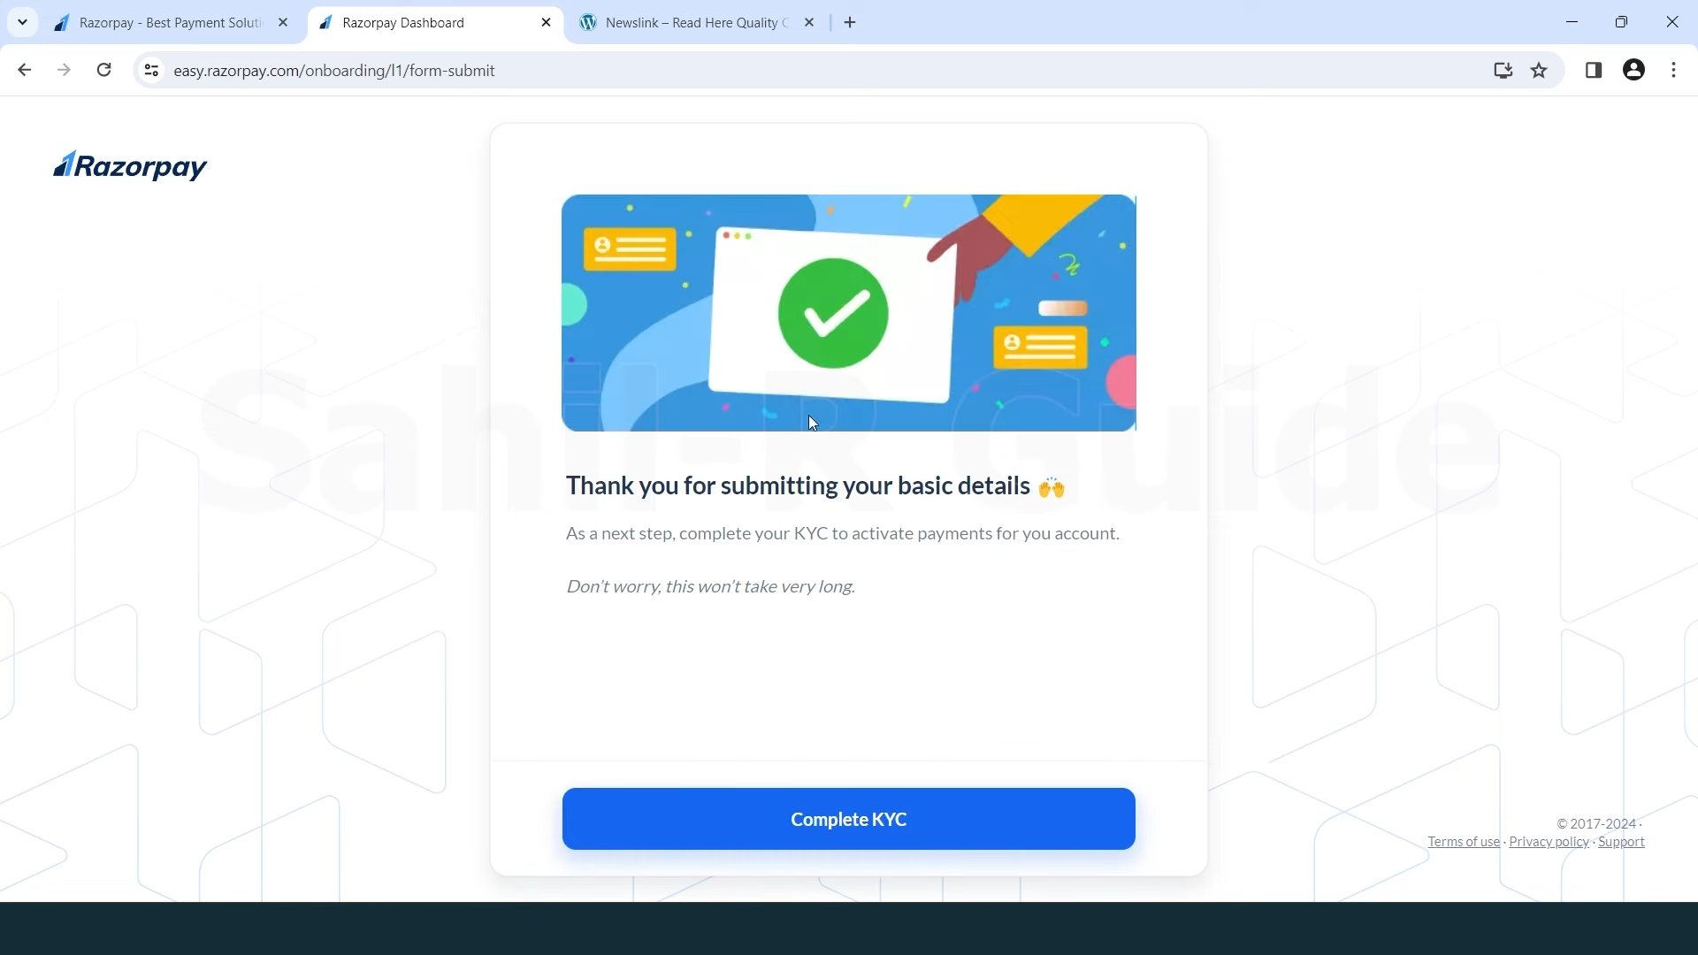This screenshot has width=1698, height=955.
Task: Open the Terms of use link
Action: click(1464, 842)
